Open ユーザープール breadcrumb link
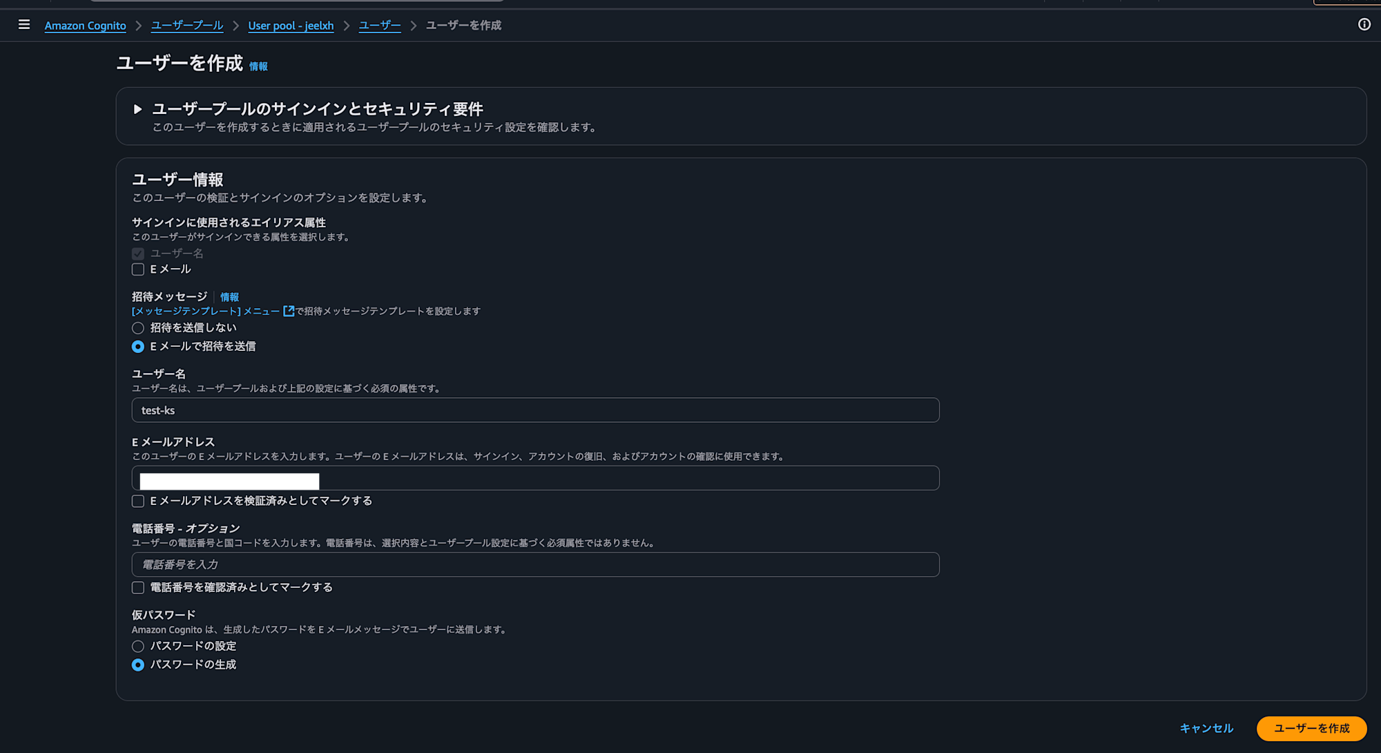The height and width of the screenshot is (753, 1381). click(x=186, y=26)
